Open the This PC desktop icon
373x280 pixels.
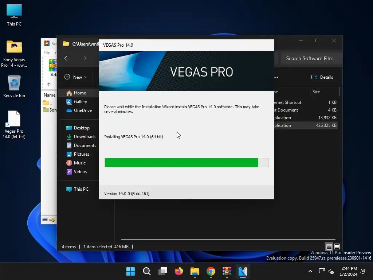click(x=14, y=15)
